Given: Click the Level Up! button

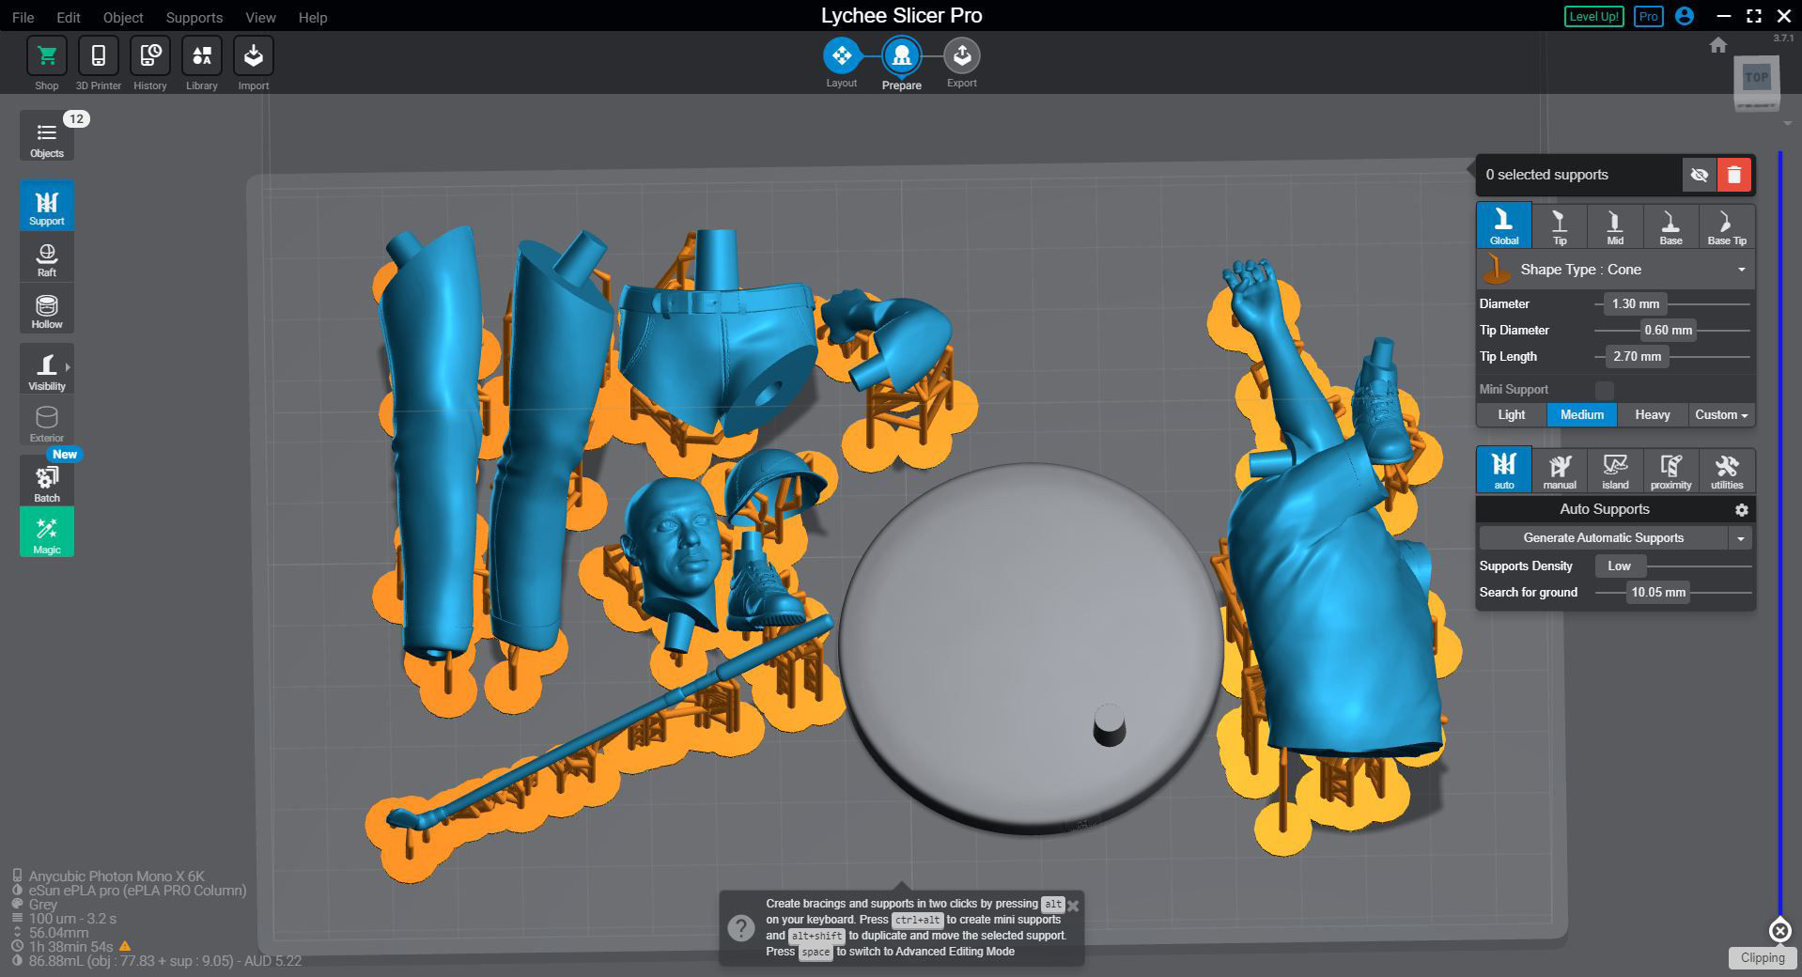Looking at the screenshot, I should point(1594,17).
